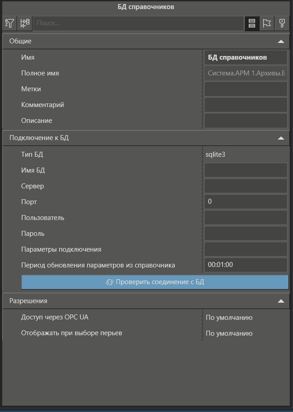The image size is (293, 412).
Task: Collapse the Разрешения section
Action: (x=281, y=301)
